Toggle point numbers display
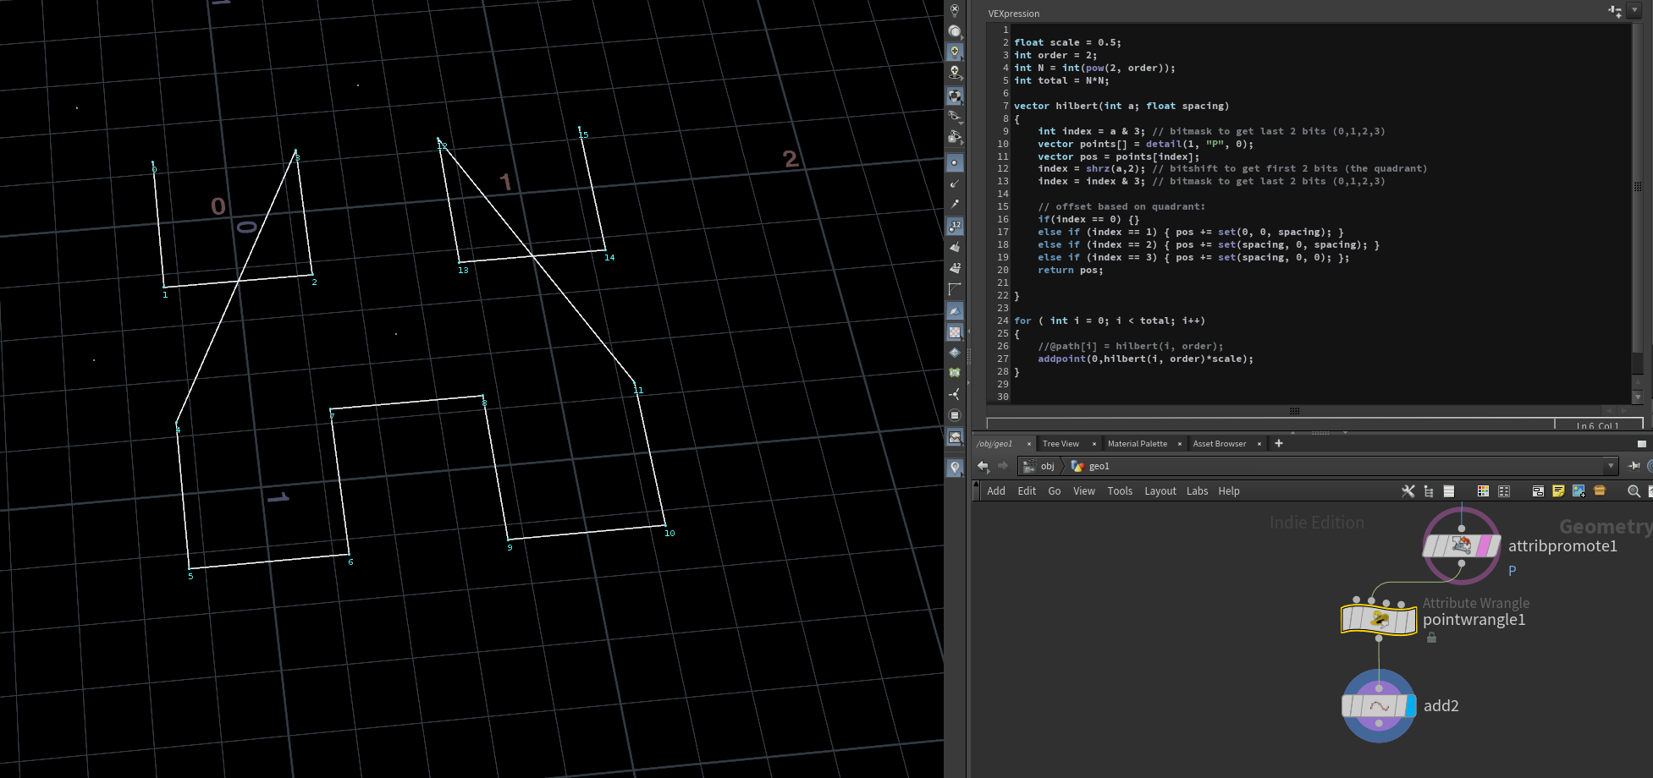Image resolution: width=1653 pixels, height=778 pixels. click(955, 227)
